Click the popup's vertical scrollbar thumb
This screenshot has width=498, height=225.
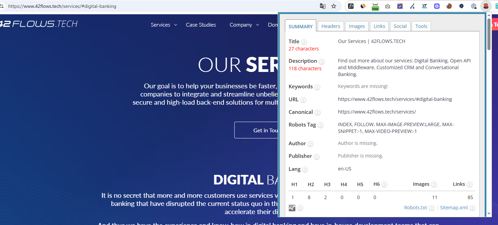(489, 34)
